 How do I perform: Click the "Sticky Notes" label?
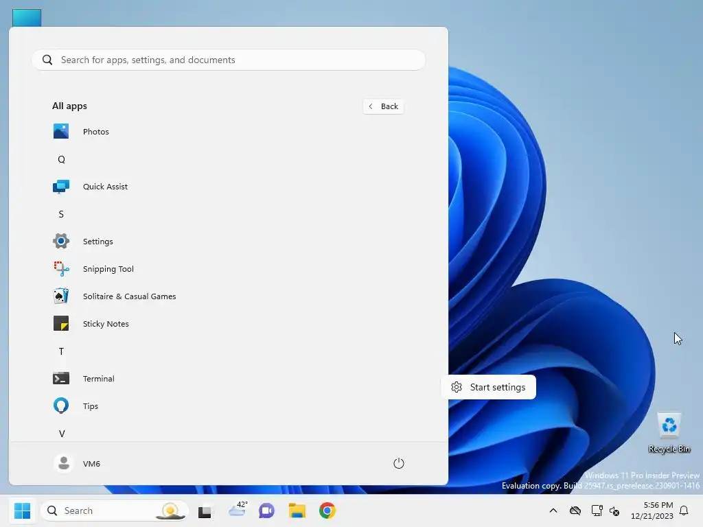(x=106, y=324)
